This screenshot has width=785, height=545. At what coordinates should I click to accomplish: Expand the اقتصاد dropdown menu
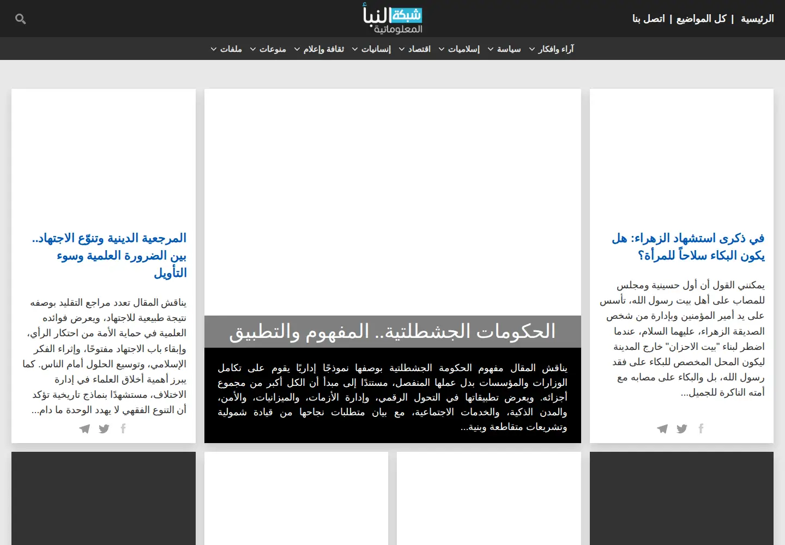click(415, 49)
